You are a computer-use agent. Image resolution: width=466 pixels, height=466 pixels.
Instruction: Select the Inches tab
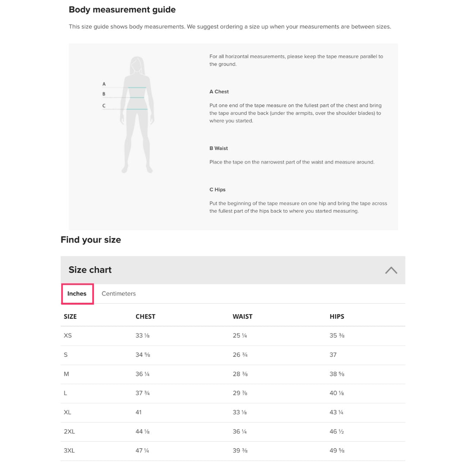pyautogui.click(x=77, y=294)
